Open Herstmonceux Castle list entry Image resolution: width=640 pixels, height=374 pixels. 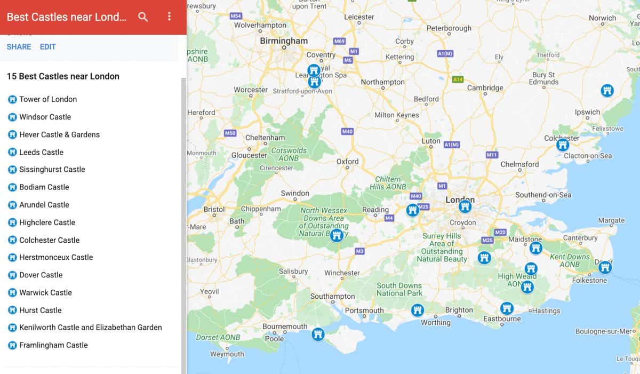(56, 257)
